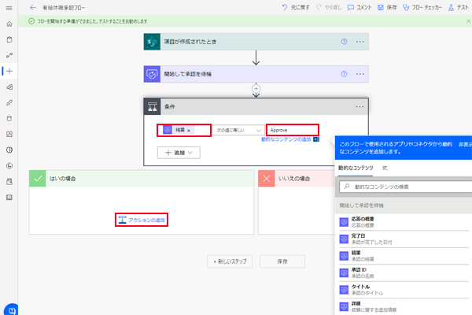Screen dimensions: 472x315
Task: Open the more menu of the 条件 card
Action: click(360, 107)
